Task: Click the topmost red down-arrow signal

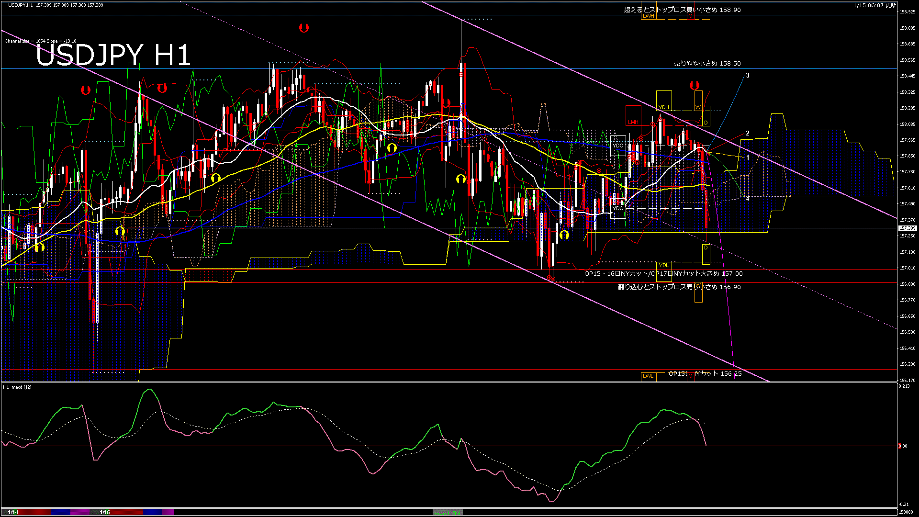Action: (303, 28)
